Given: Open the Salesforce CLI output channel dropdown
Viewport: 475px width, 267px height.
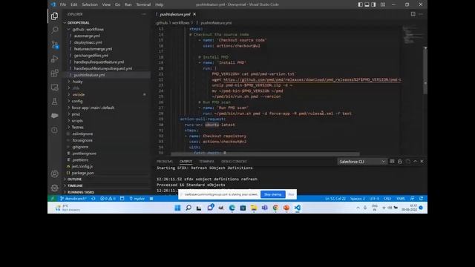Looking at the screenshot, I should click(362, 162).
